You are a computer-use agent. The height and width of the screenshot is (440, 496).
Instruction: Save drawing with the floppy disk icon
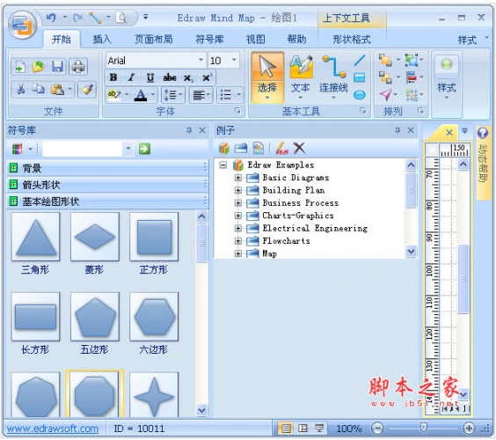coord(58,67)
